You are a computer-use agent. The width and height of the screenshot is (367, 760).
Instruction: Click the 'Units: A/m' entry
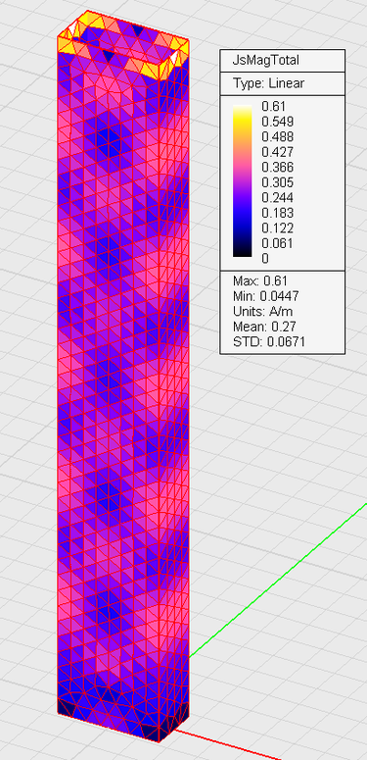pos(262,311)
